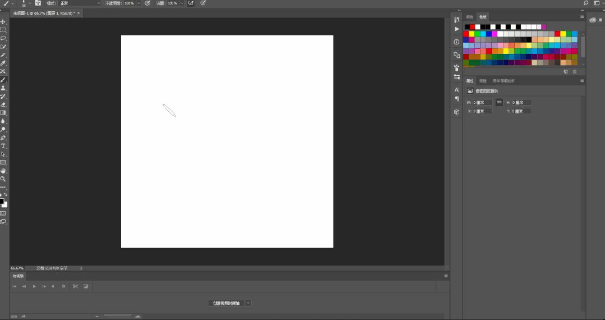The height and width of the screenshot is (320, 605).
Task: Open dropdown next to 创建视频时间轴
Action: pos(248,303)
